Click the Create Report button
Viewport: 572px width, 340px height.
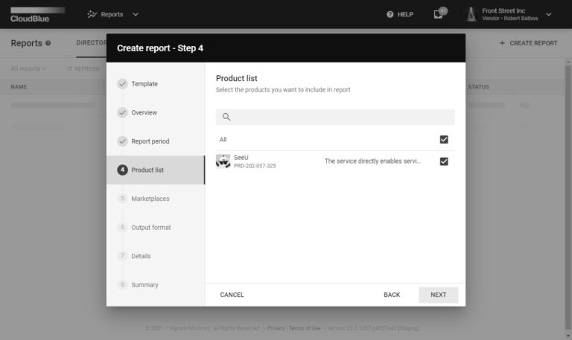click(x=528, y=43)
